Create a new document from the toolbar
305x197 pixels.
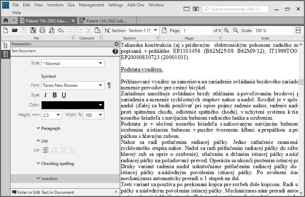(6, 31)
